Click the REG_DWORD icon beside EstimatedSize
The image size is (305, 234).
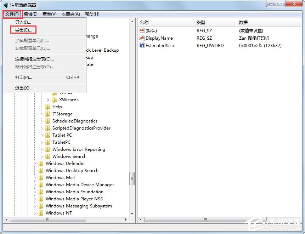pyautogui.click(x=141, y=45)
